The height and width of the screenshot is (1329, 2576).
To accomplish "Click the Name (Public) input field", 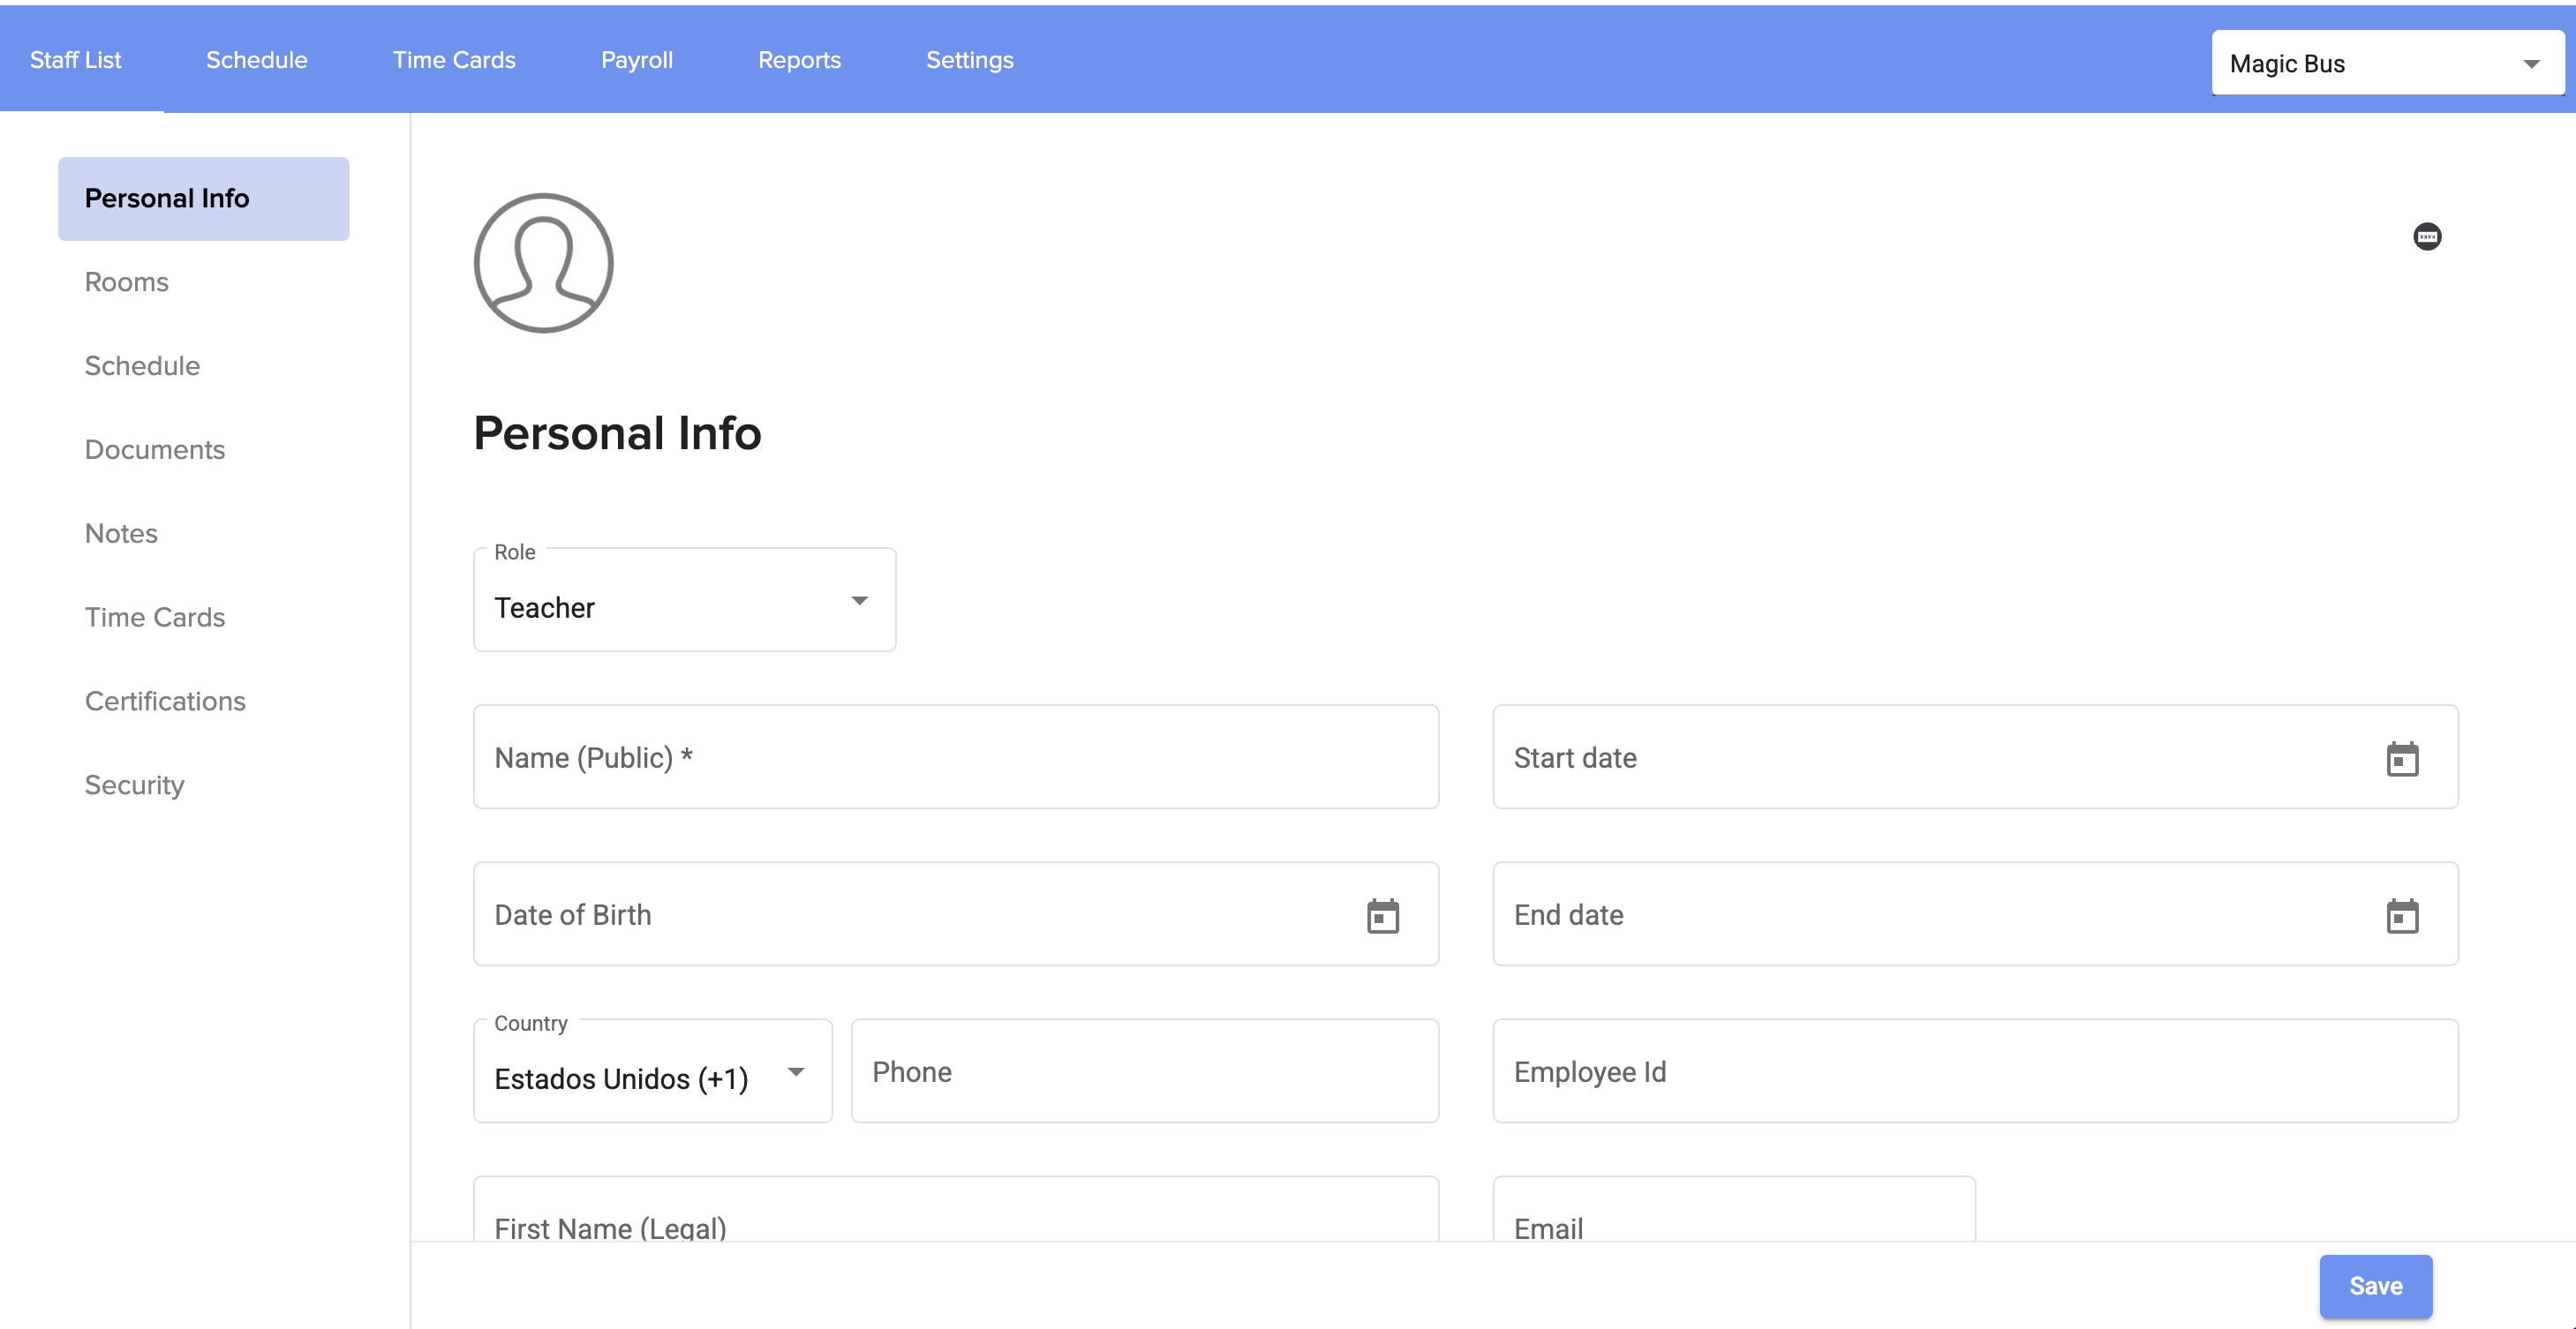I will 955,758.
